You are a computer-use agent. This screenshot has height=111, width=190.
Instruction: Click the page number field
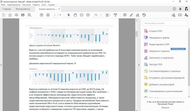(x=55, y=15)
